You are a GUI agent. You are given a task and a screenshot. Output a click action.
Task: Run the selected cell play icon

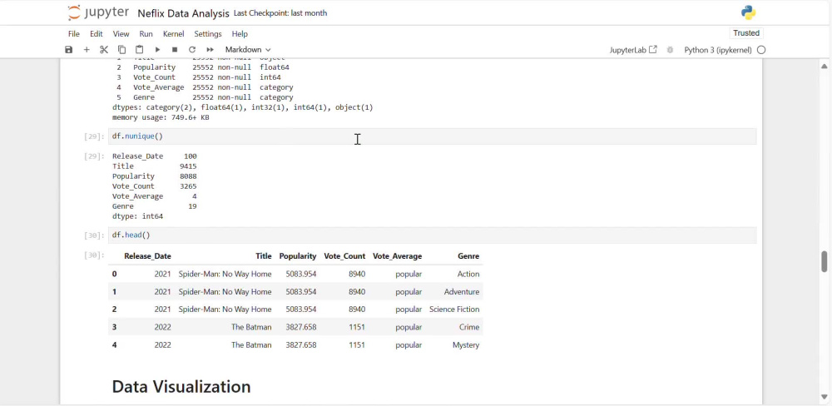click(x=157, y=49)
